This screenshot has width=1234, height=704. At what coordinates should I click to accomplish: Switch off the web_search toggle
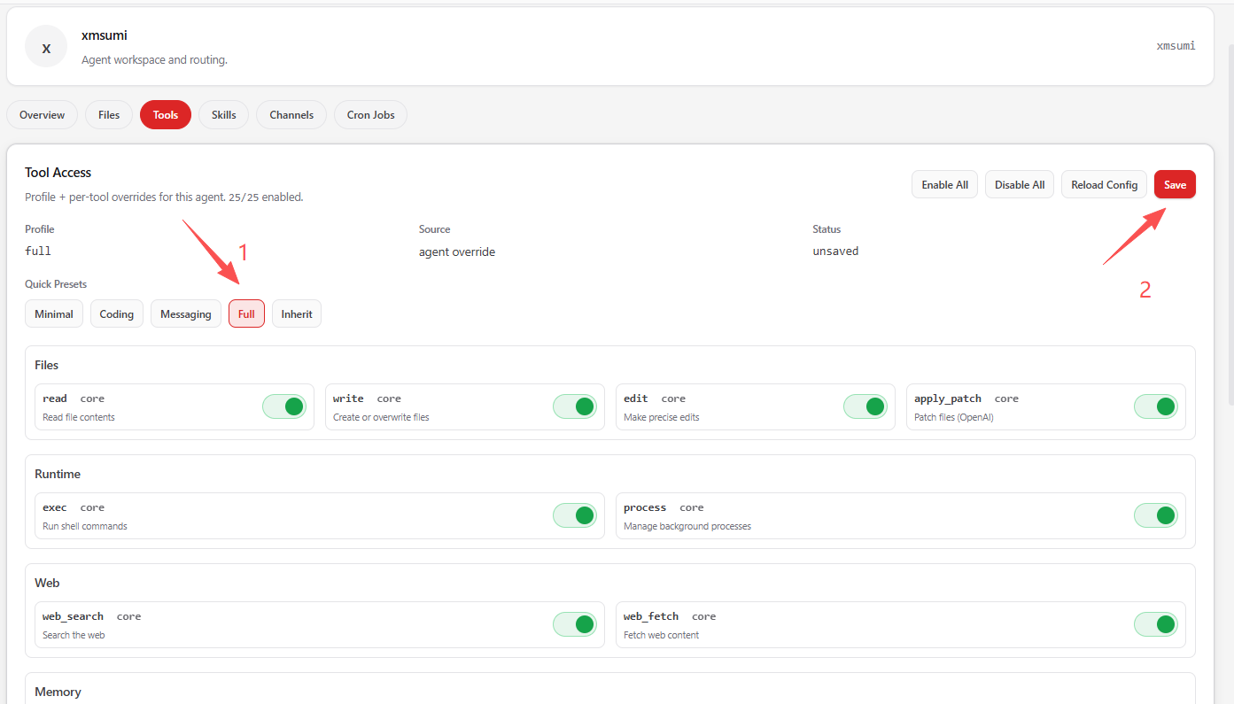(x=575, y=624)
